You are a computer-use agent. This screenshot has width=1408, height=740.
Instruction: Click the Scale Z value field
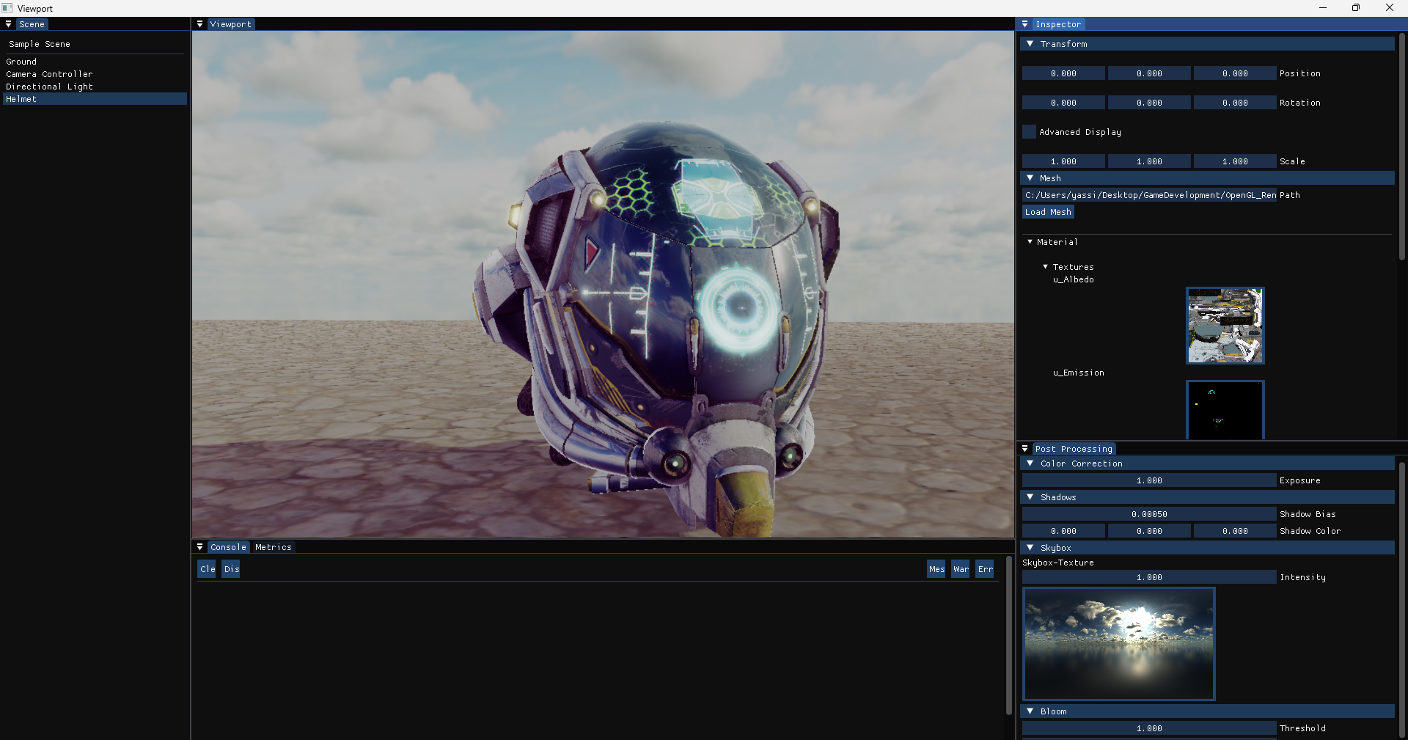tap(1235, 161)
